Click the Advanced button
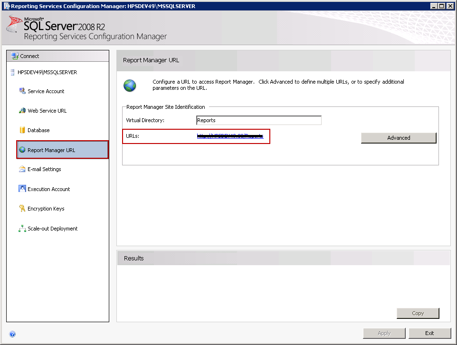Image resolution: width=457 pixels, height=345 pixels. pos(399,138)
